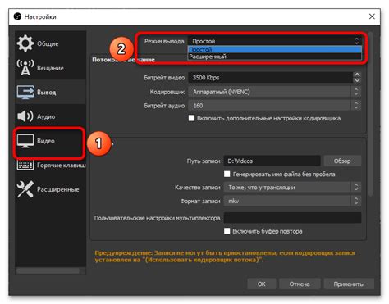This screenshot has width=389, height=304.
Task: Expand the Битрейт аудио dropdown
Action: pyautogui.click(x=275, y=106)
